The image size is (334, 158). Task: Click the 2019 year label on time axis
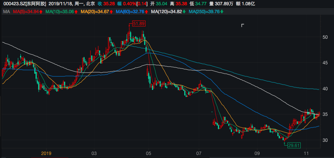click(46, 153)
